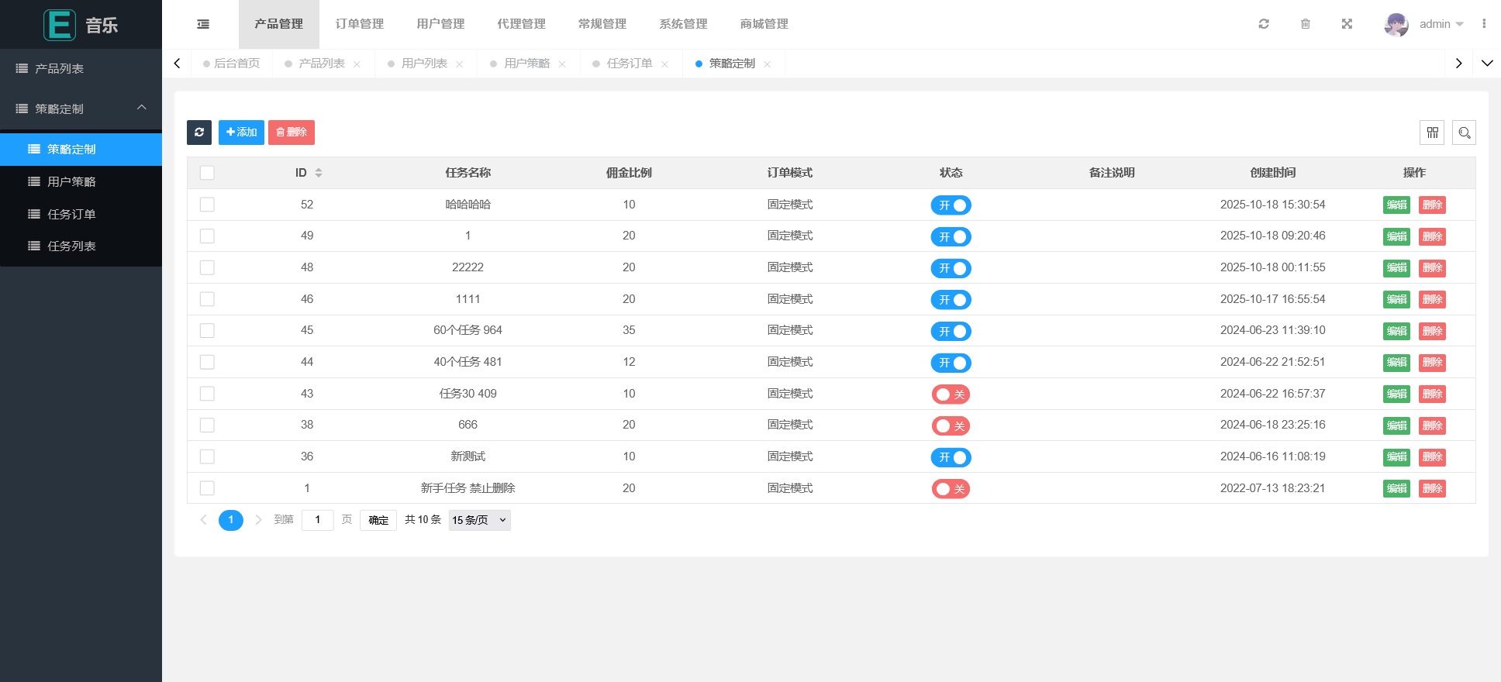The image size is (1501, 682).
Task: Turn off status switch for ID 52
Action: pyautogui.click(x=951, y=205)
